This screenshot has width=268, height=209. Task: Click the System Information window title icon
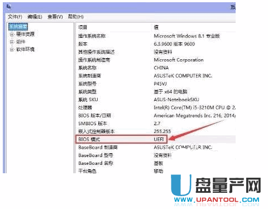pyautogui.click(x=9, y=7)
